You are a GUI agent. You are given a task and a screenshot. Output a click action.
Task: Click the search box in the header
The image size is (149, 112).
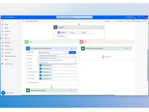[74, 17]
